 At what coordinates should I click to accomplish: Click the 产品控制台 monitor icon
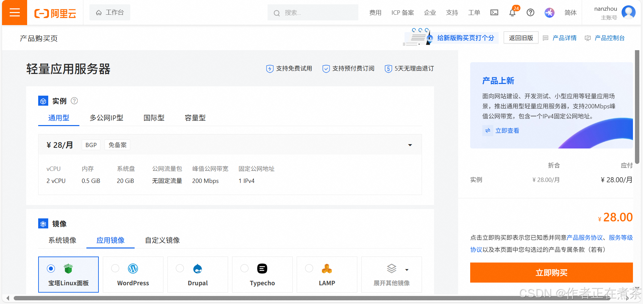[x=588, y=38]
